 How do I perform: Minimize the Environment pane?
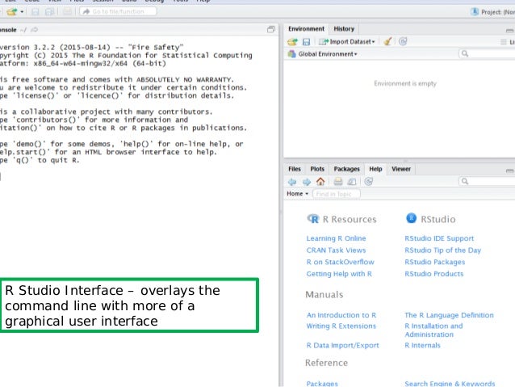[509, 31]
